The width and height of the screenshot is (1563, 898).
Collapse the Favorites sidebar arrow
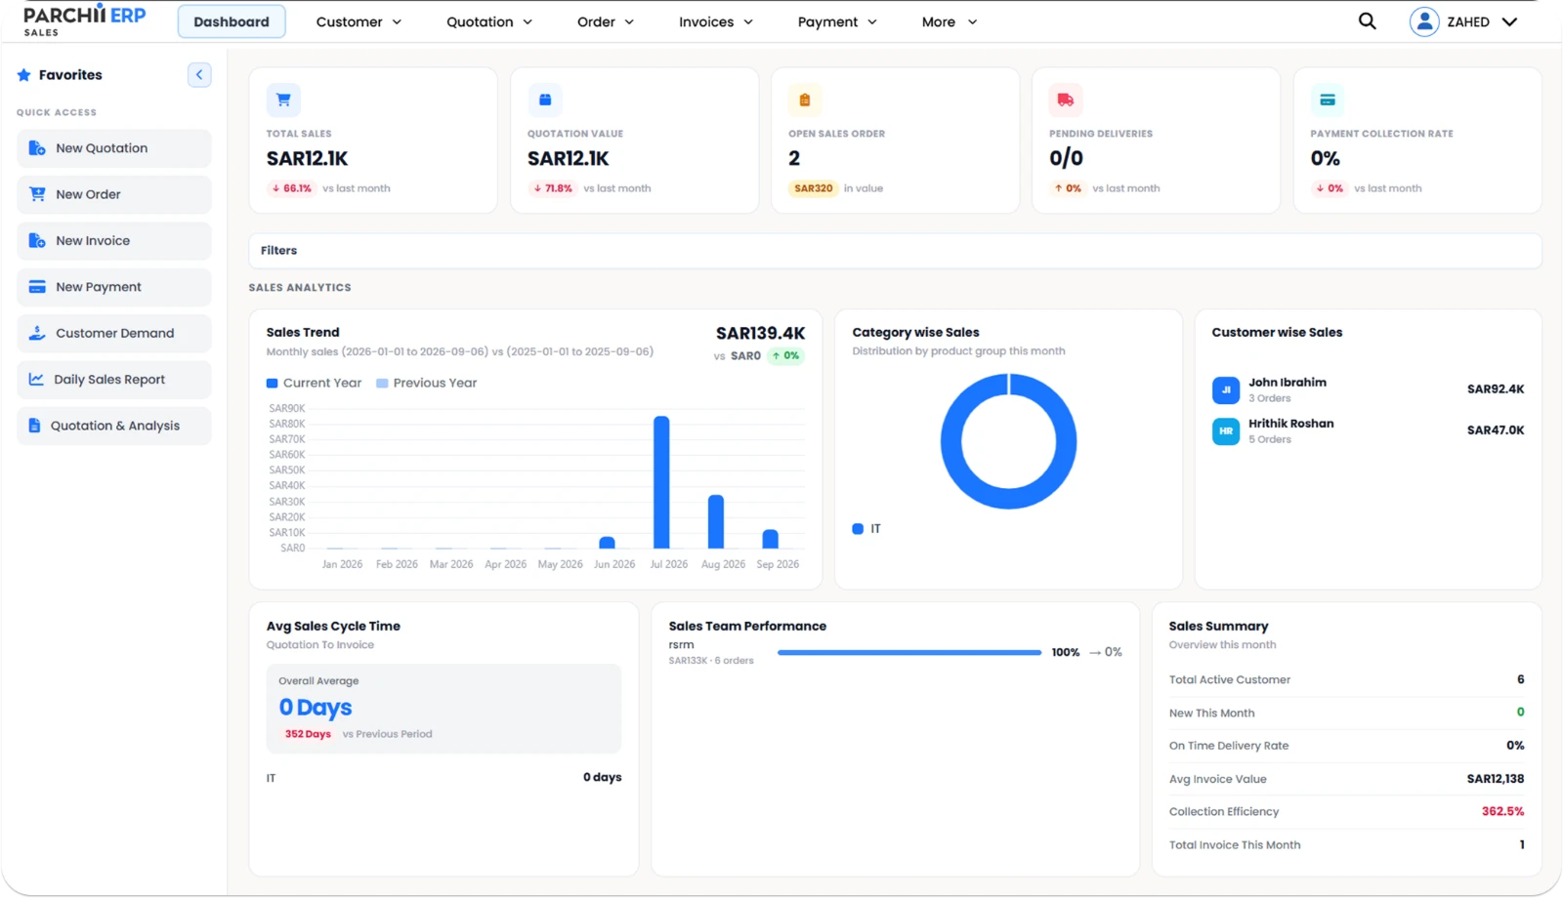(199, 75)
